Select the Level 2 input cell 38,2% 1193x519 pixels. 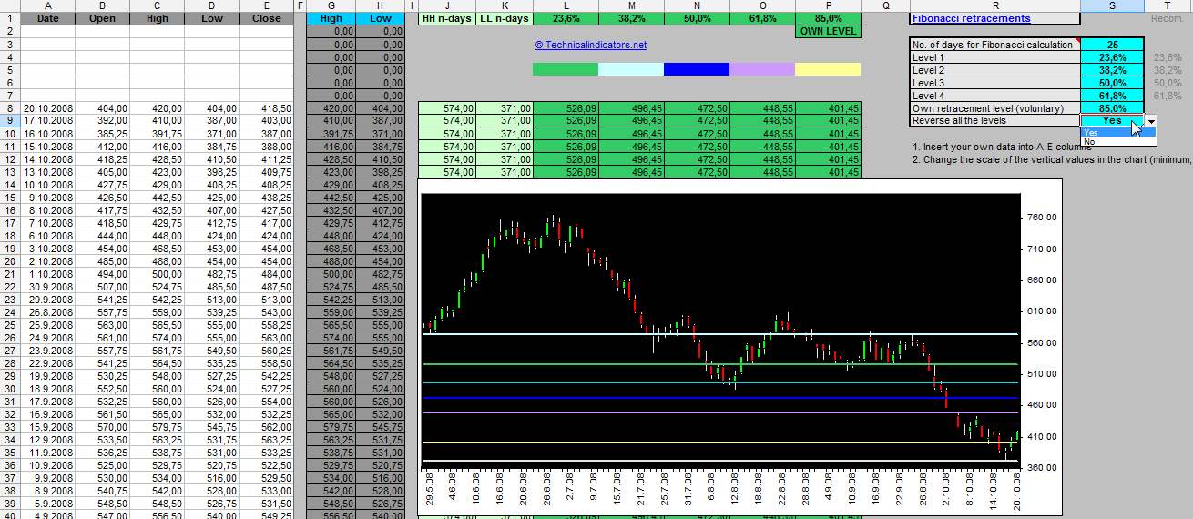tap(1112, 70)
